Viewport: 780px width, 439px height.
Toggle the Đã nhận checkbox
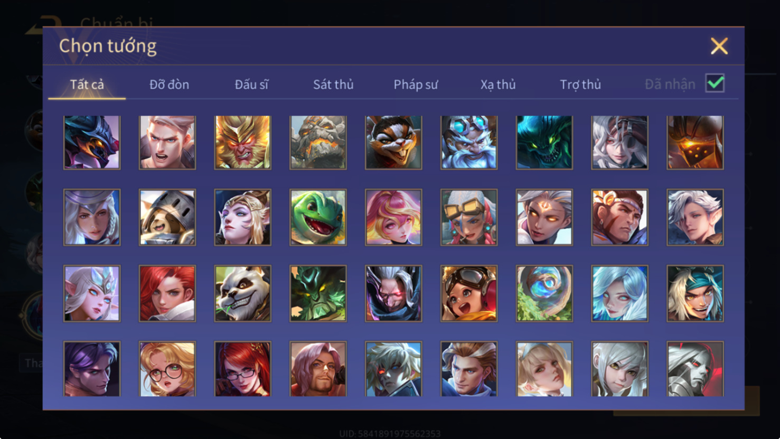pyautogui.click(x=715, y=83)
